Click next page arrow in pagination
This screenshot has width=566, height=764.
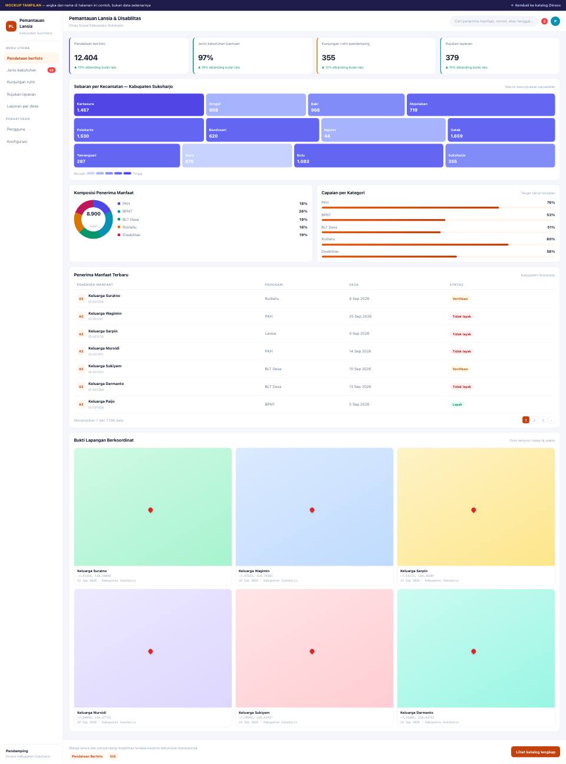[x=551, y=420]
